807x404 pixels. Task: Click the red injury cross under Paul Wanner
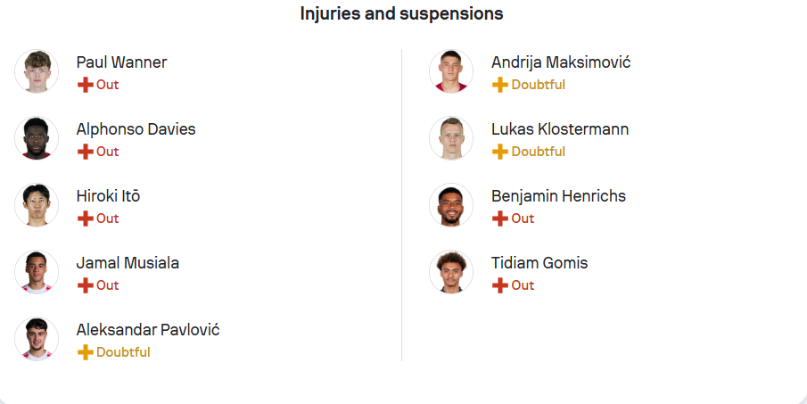[86, 85]
